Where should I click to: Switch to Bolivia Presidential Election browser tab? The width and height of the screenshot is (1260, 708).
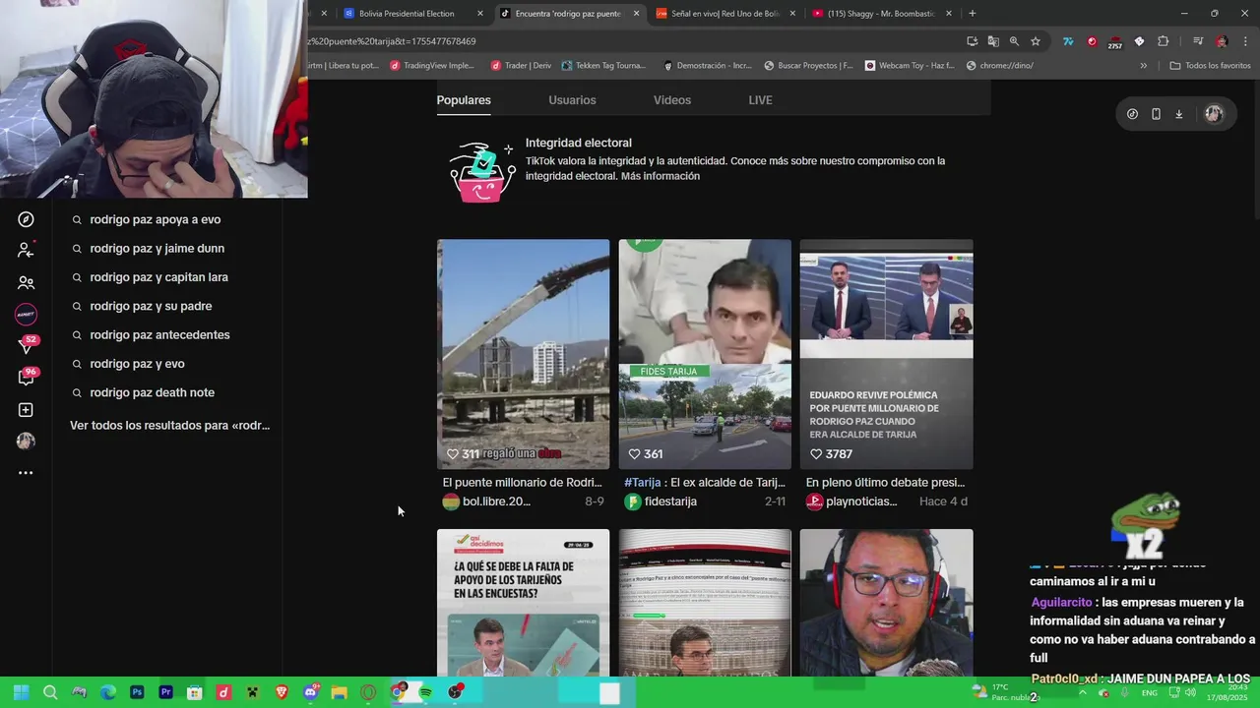pyautogui.click(x=413, y=14)
